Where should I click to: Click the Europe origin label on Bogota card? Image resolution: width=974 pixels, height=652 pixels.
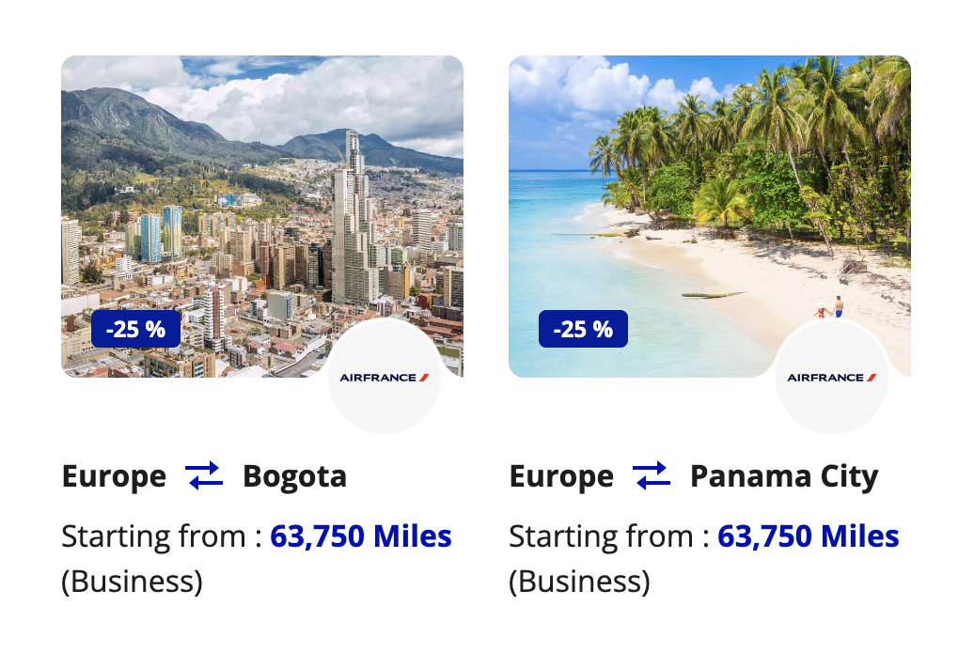115,477
